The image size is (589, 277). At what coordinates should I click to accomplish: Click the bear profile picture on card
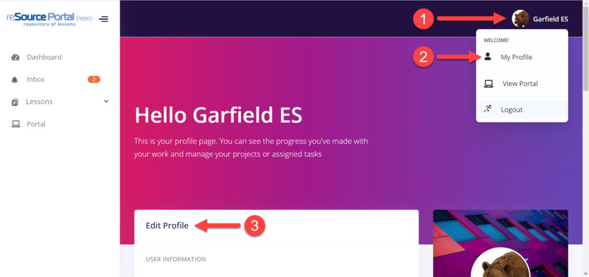(x=500, y=266)
